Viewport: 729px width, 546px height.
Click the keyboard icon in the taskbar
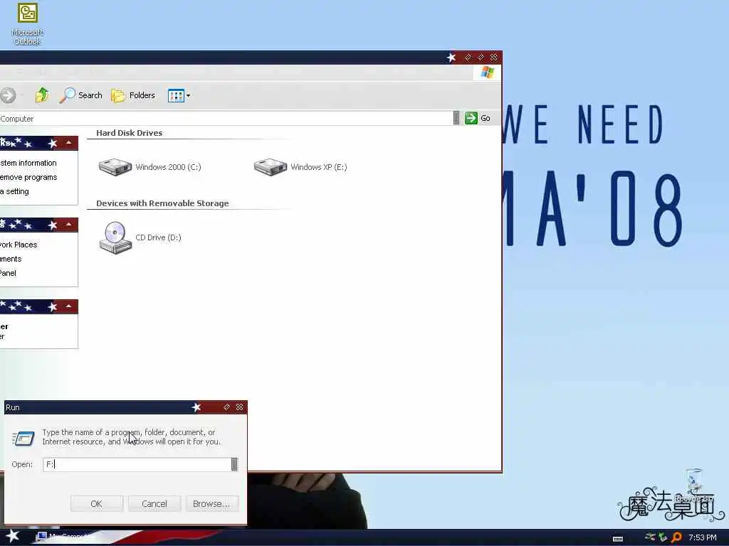pyautogui.click(x=618, y=539)
